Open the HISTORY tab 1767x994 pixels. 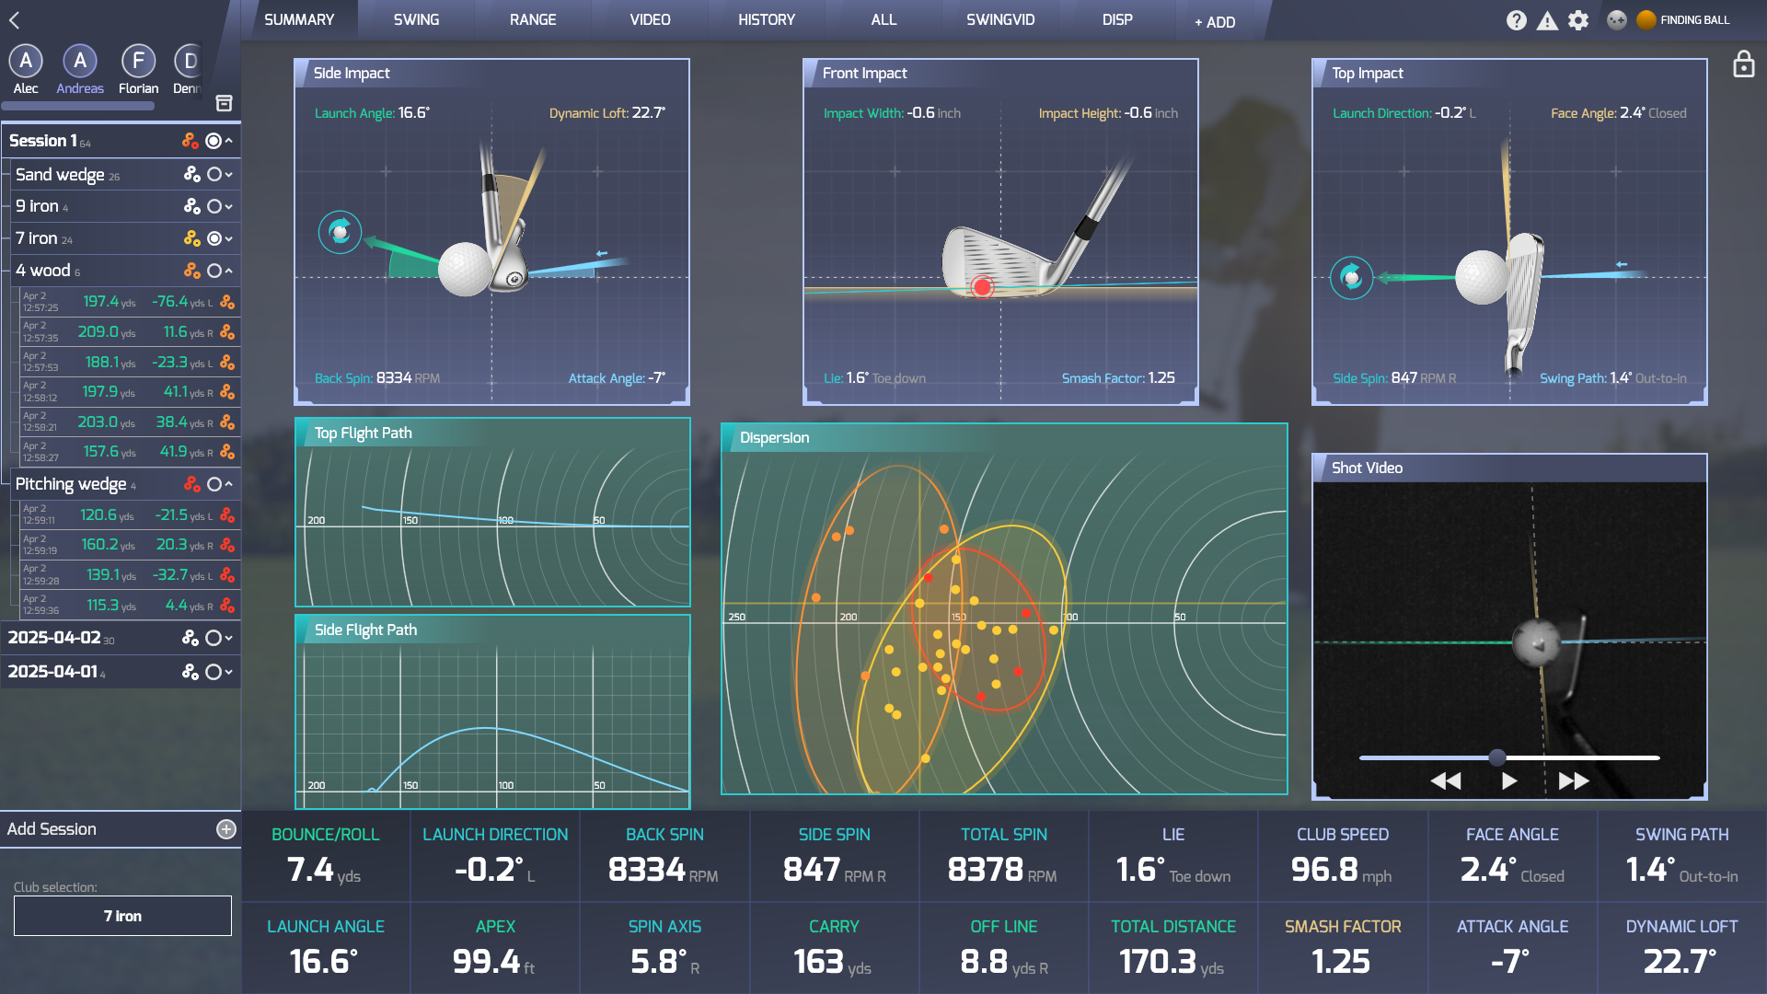click(767, 19)
